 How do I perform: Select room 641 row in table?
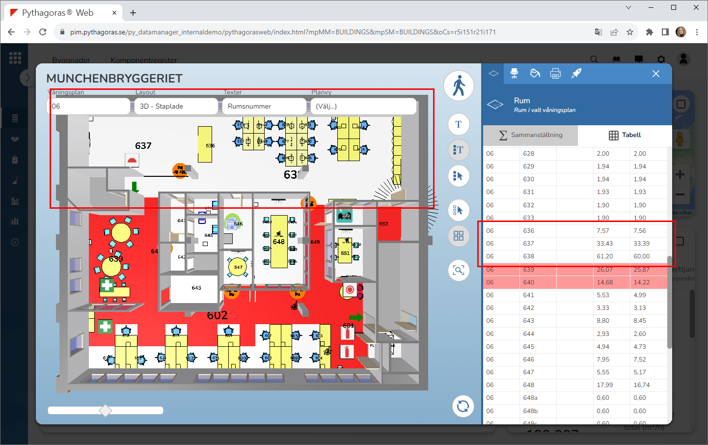574,295
